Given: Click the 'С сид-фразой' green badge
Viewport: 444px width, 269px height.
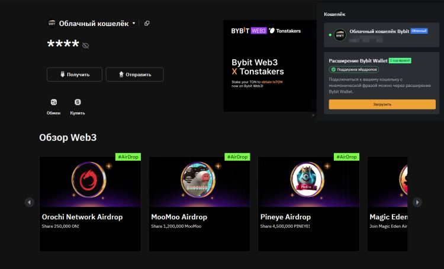Looking at the screenshot, I should (400, 60).
